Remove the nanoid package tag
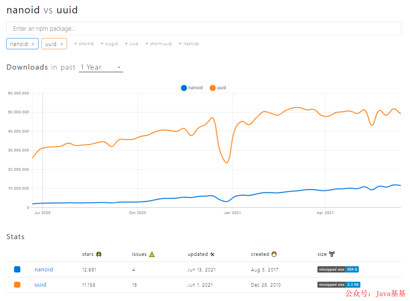Viewport: 410px width, 301px height. point(33,44)
